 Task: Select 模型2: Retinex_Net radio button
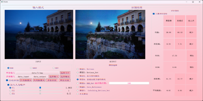(78, 72)
